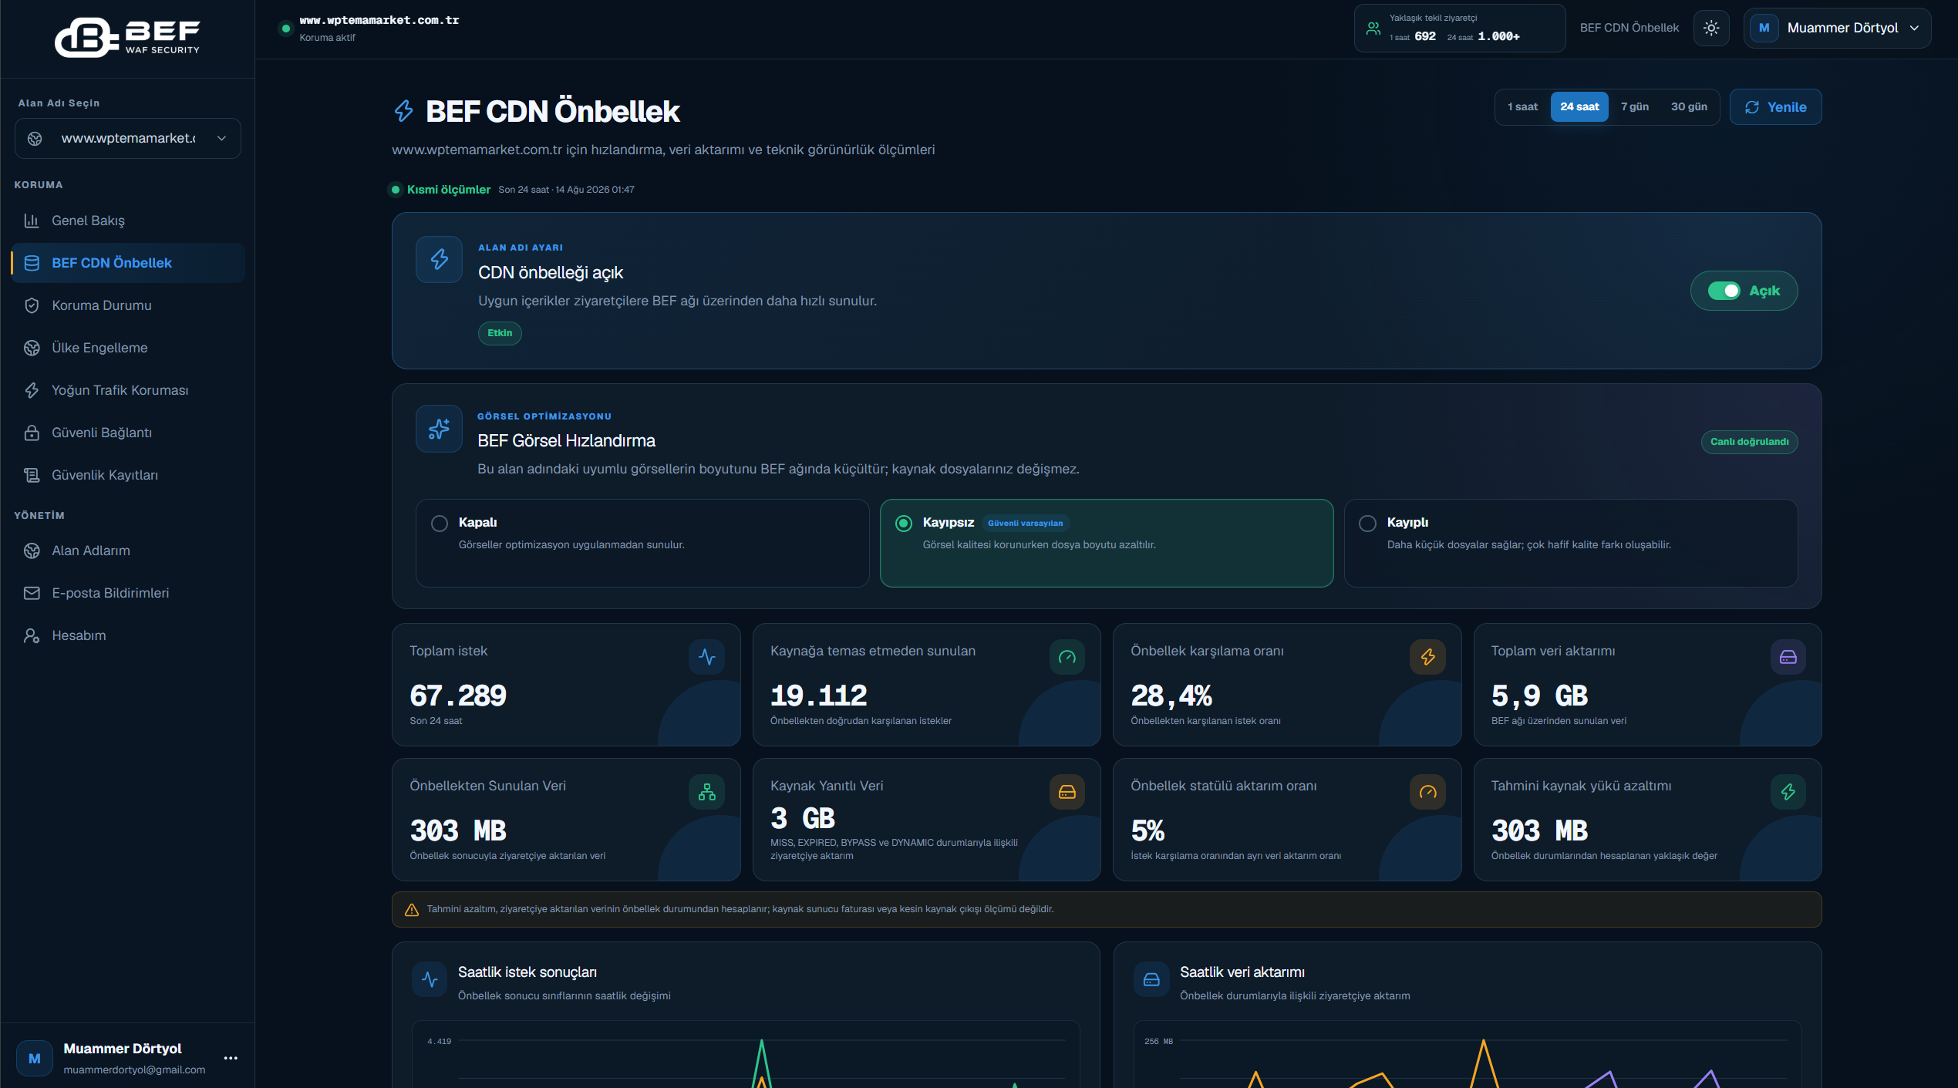Open Yoğun Trafik Koruması in the sidebar
The height and width of the screenshot is (1088, 1958).
[x=128, y=390]
